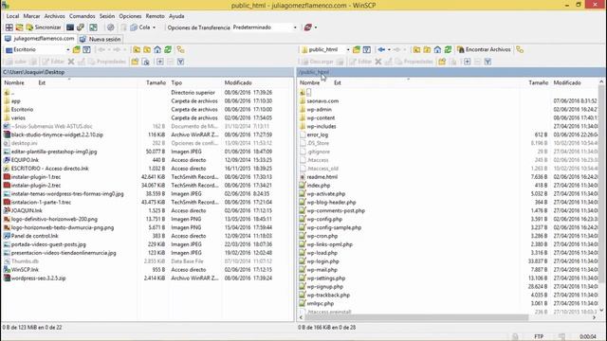Expand the Cola dropdown arrow

pos(154,27)
